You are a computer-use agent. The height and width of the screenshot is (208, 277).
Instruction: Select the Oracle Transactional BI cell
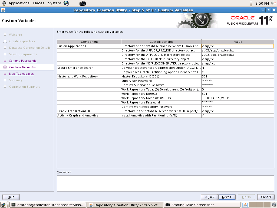coord(89,111)
